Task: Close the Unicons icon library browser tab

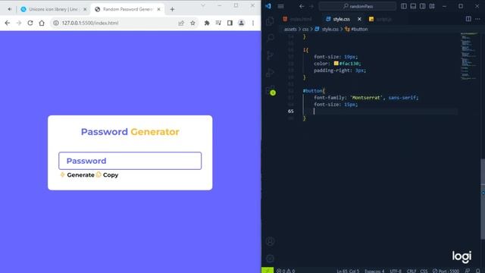Action: (x=85, y=9)
